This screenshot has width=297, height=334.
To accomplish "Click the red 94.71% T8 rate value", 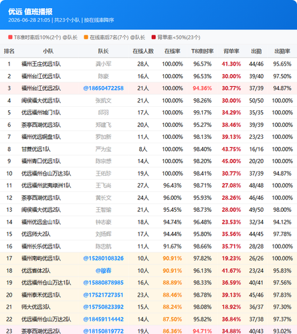I will [x=203, y=331].
